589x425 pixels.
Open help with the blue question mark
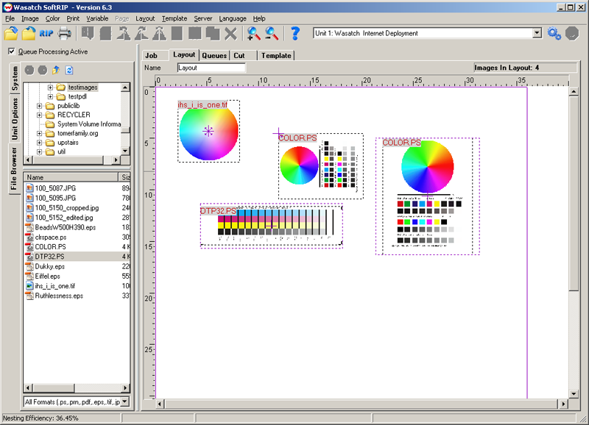[x=295, y=33]
